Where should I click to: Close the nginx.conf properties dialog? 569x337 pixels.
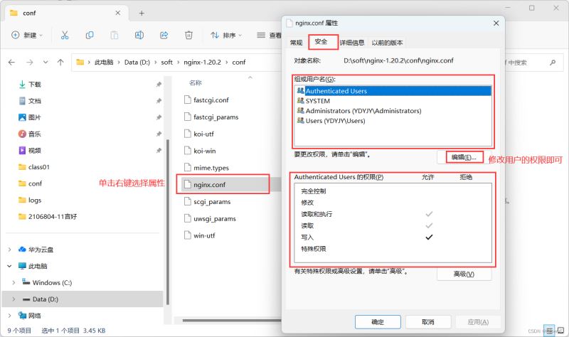(496, 23)
